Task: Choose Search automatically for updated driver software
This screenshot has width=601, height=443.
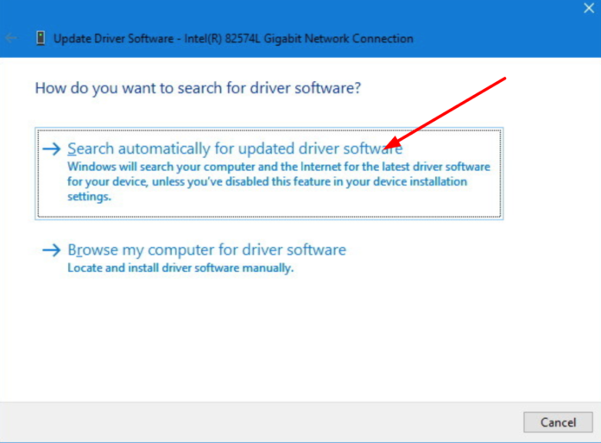Action: pos(269,174)
